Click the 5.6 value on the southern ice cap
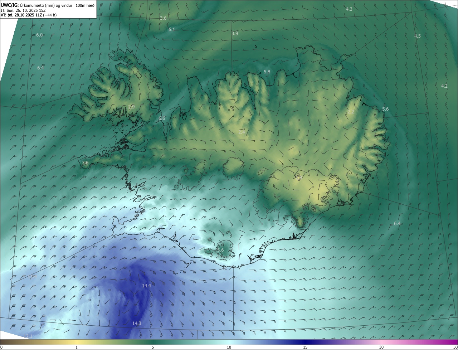458x350 pixels. tap(220, 250)
